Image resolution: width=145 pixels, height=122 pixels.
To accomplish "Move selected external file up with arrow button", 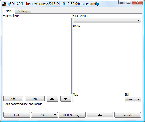I will 52,99.
